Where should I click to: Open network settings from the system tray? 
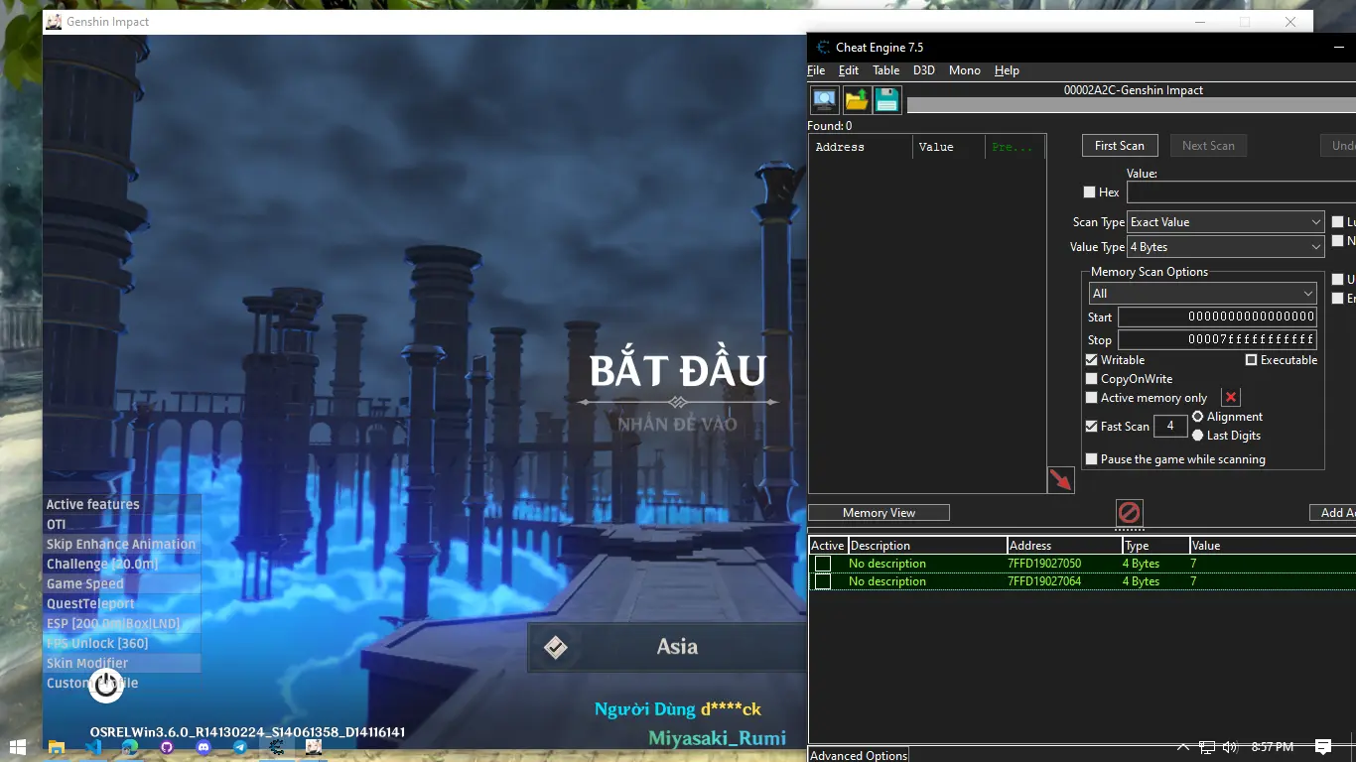pyautogui.click(x=1207, y=747)
